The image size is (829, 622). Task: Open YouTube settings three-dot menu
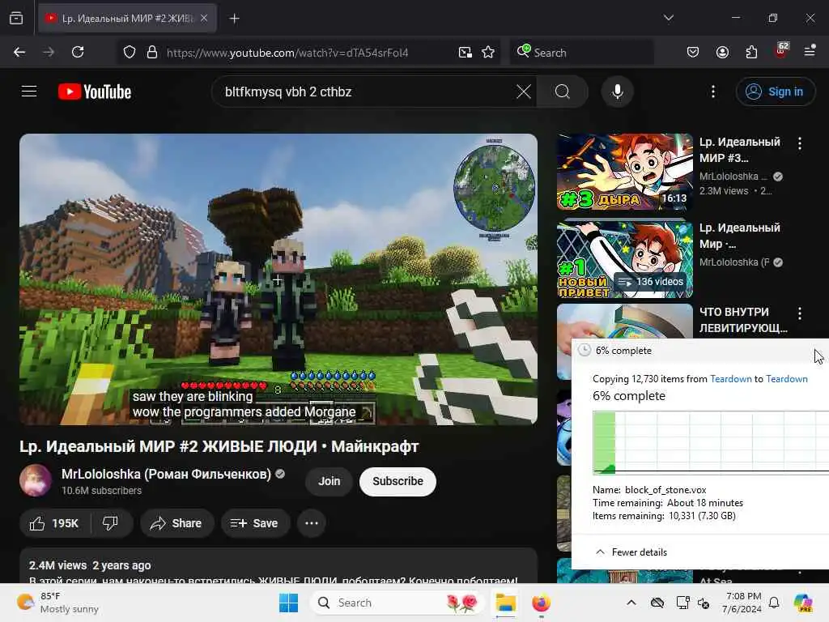712,92
